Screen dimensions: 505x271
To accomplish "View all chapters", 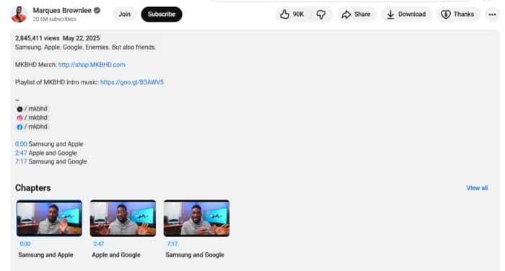I will [x=477, y=188].
